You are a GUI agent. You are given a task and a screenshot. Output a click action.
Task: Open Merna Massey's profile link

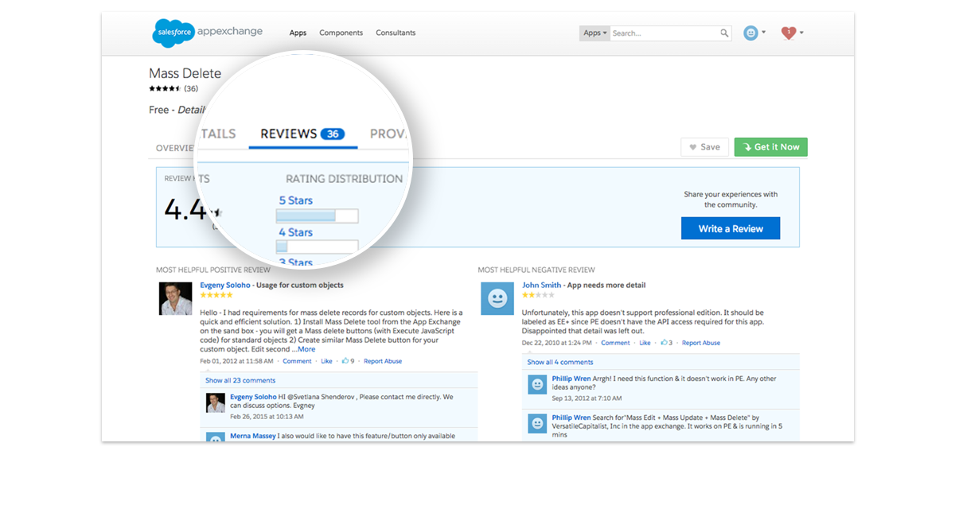pyautogui.click(x=253, y=436)
